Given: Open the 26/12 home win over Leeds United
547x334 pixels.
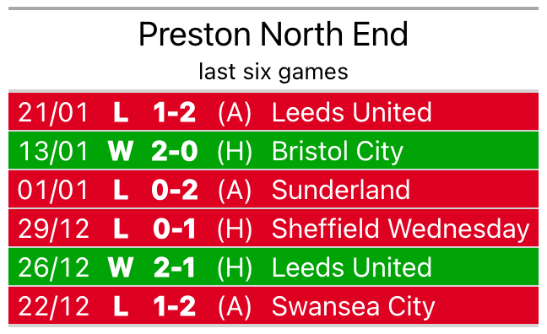Looking at the screenshot, I should click(273, 267).
